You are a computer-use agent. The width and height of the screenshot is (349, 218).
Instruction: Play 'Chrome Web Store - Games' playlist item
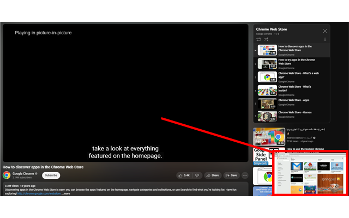coord(292,116)
